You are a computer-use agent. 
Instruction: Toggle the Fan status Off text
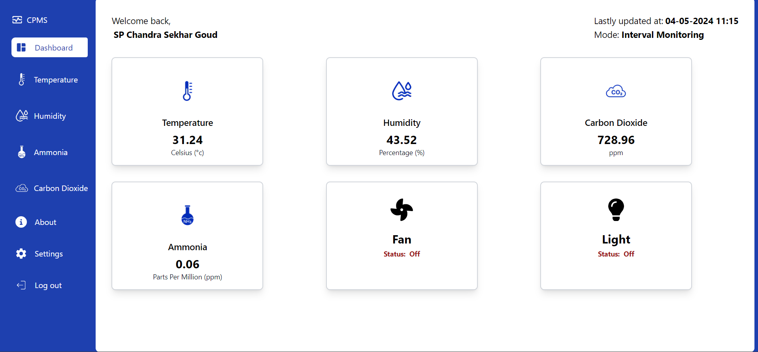tap(415, 254)
